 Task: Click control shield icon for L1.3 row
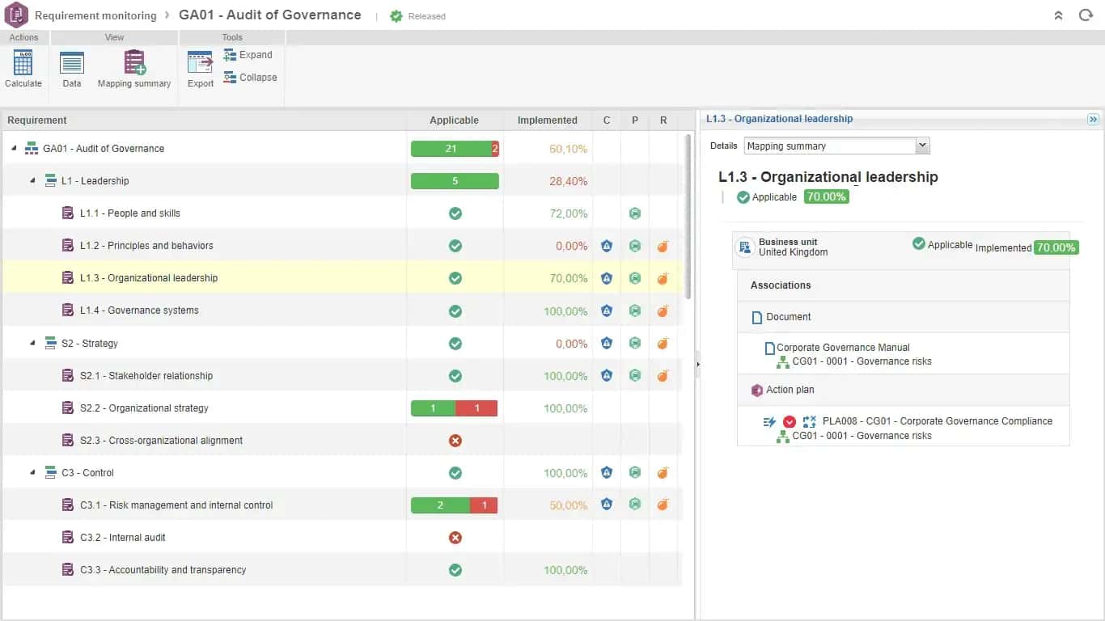pyautogui.click(x=607, y=278)
